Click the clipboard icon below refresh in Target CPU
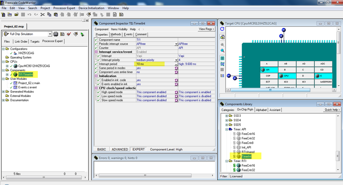This screenshot has height=185, width=343. (222, 37)
